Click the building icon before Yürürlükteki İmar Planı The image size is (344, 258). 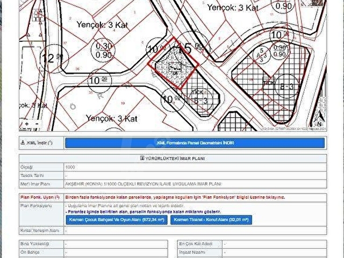point(142,159)
